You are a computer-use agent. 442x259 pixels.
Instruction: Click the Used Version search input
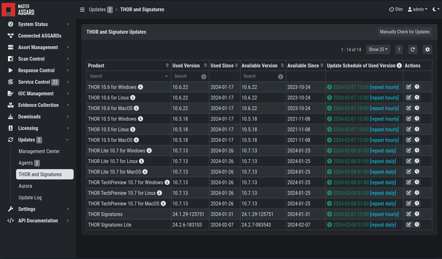coord(186,76)
